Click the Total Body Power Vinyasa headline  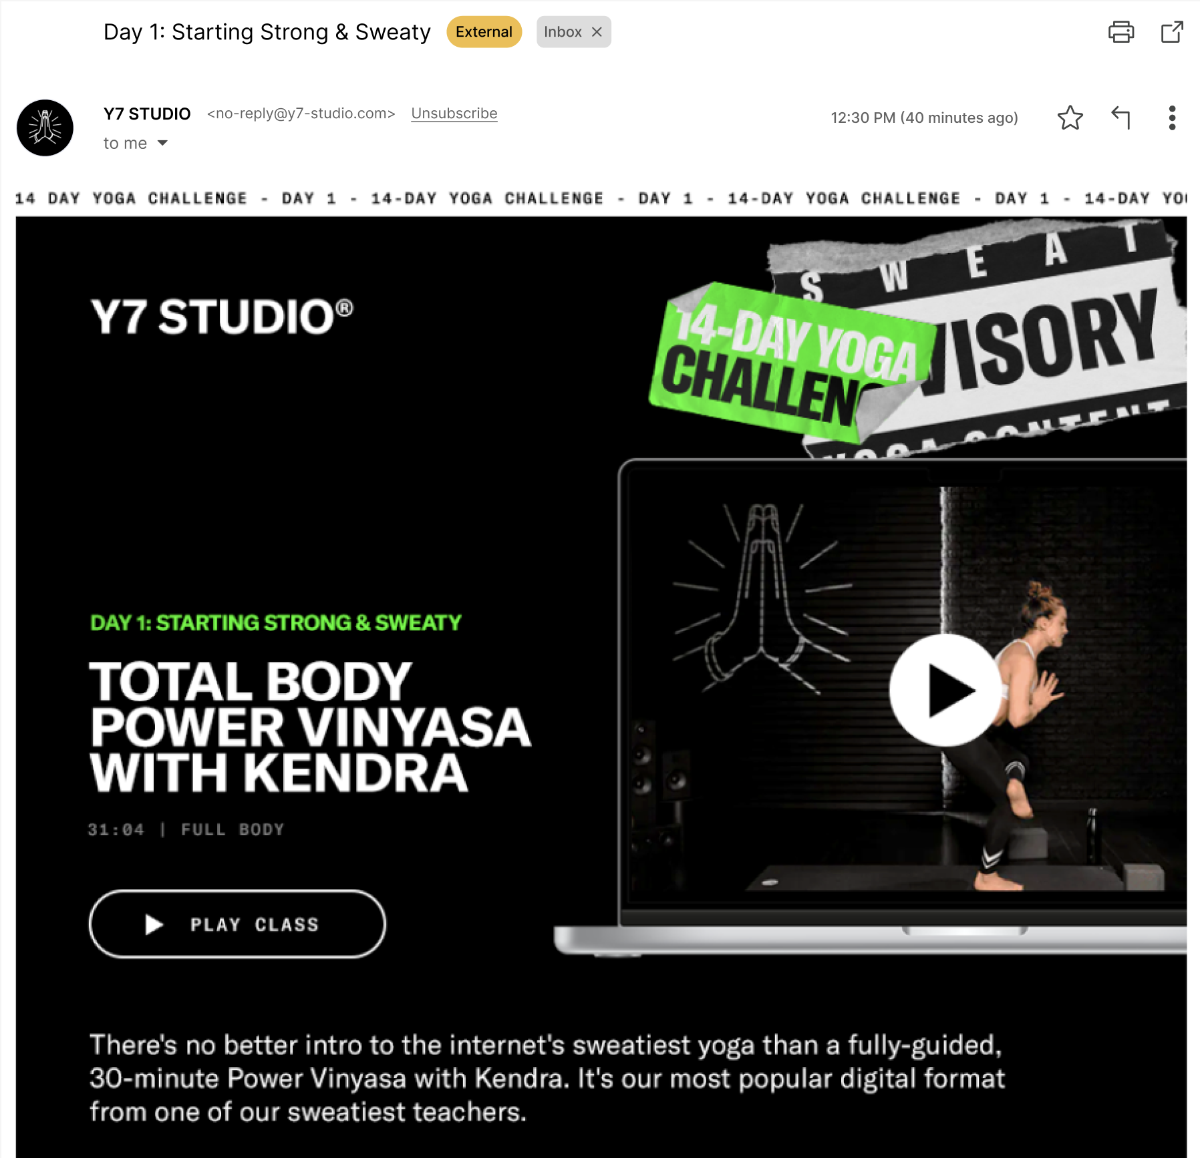311,727
